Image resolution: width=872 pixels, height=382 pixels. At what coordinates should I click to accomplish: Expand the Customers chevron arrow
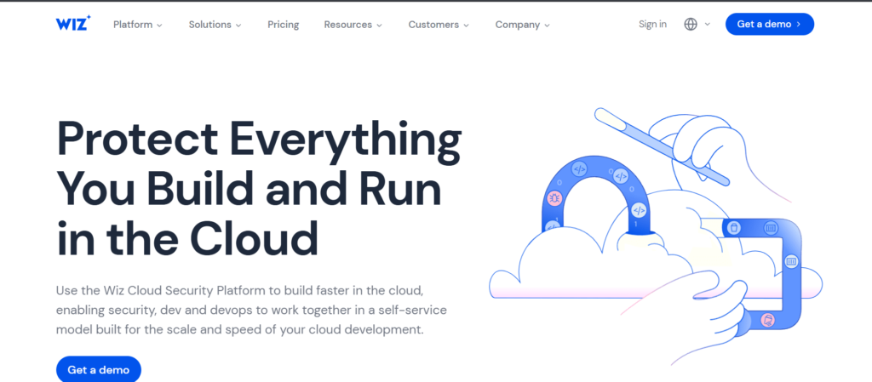point(466,25)
